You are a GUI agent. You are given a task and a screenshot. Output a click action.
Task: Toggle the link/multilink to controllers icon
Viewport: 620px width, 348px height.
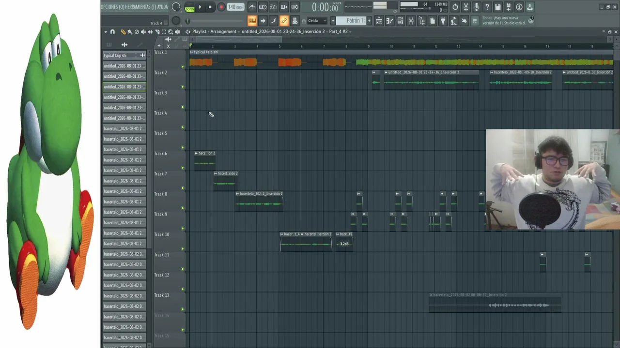pyautogui.click(x=284, y=21)
